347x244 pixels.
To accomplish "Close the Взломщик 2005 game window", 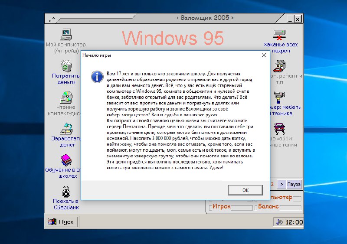I will tap(298, 19).
